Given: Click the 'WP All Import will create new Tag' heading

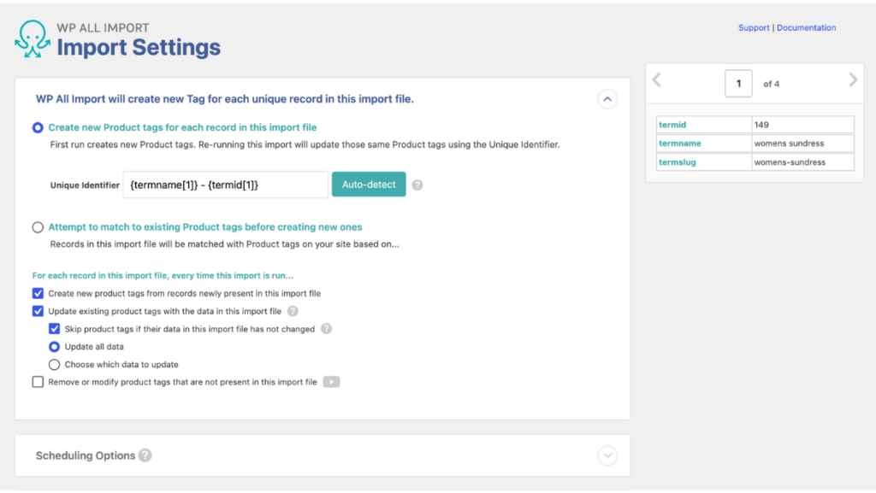Looking at the screenshot, I should [225, 99].
